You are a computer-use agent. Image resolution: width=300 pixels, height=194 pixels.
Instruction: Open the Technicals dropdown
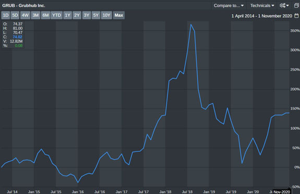point(262,6)
